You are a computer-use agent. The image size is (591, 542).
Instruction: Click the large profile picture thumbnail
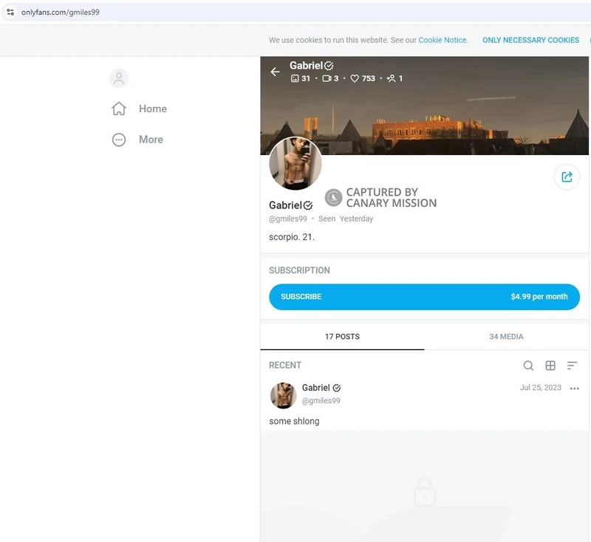click(295, 163)
